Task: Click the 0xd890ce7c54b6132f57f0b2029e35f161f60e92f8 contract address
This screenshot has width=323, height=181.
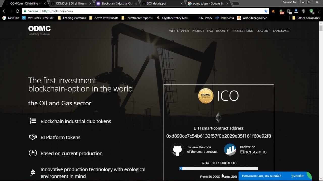Action: click(219, 136)
